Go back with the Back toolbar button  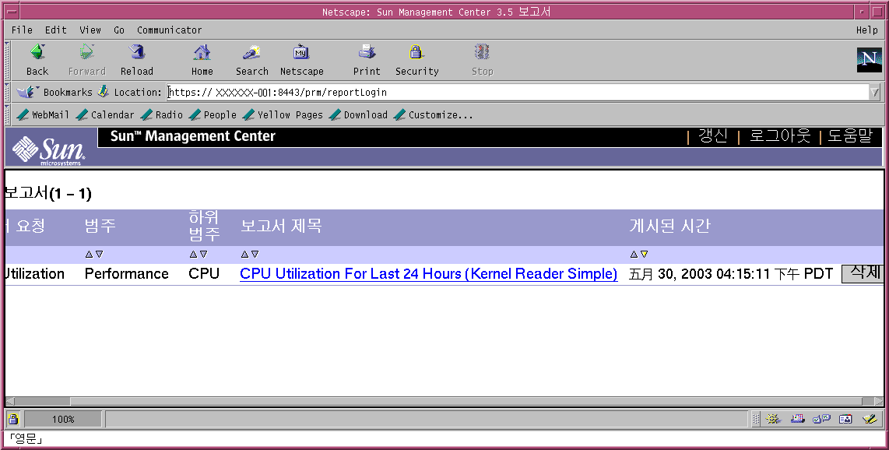37,59
